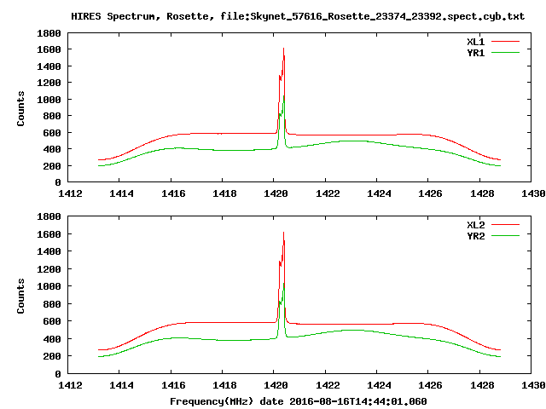Click the 1418 tick label on top plot
Viewport: 546px width, 409px height.
(x=224, y=193)
